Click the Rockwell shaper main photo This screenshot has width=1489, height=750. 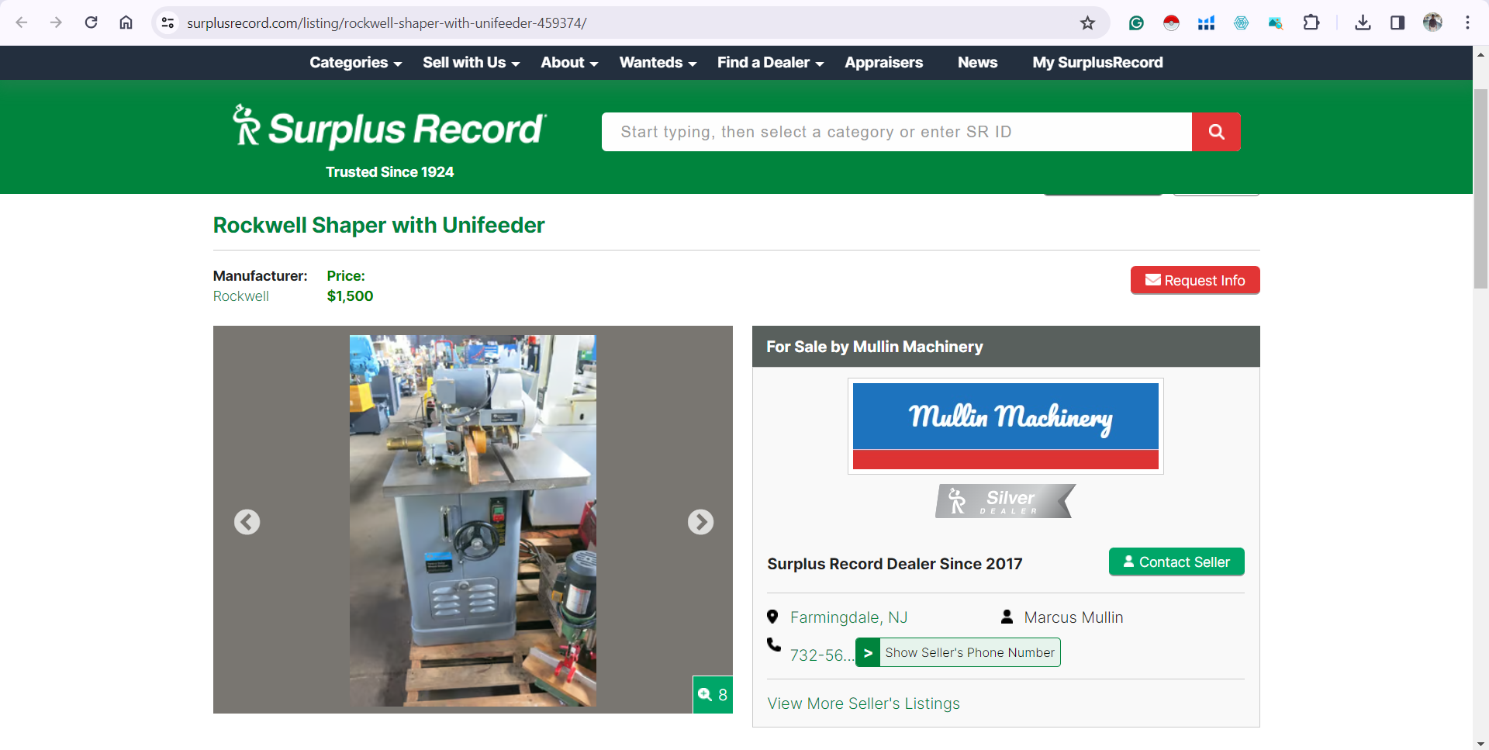click(x=472, y=520)
